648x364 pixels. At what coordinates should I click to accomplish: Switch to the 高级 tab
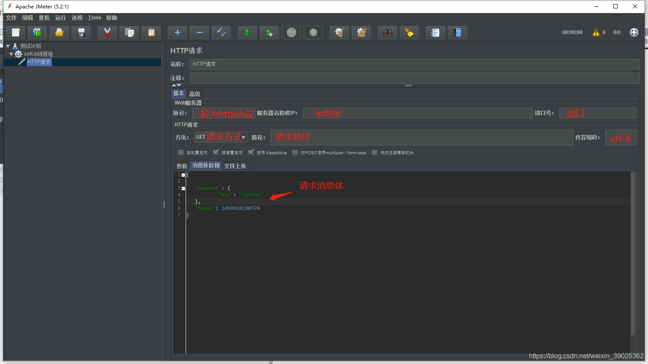[x=194, y=94]
